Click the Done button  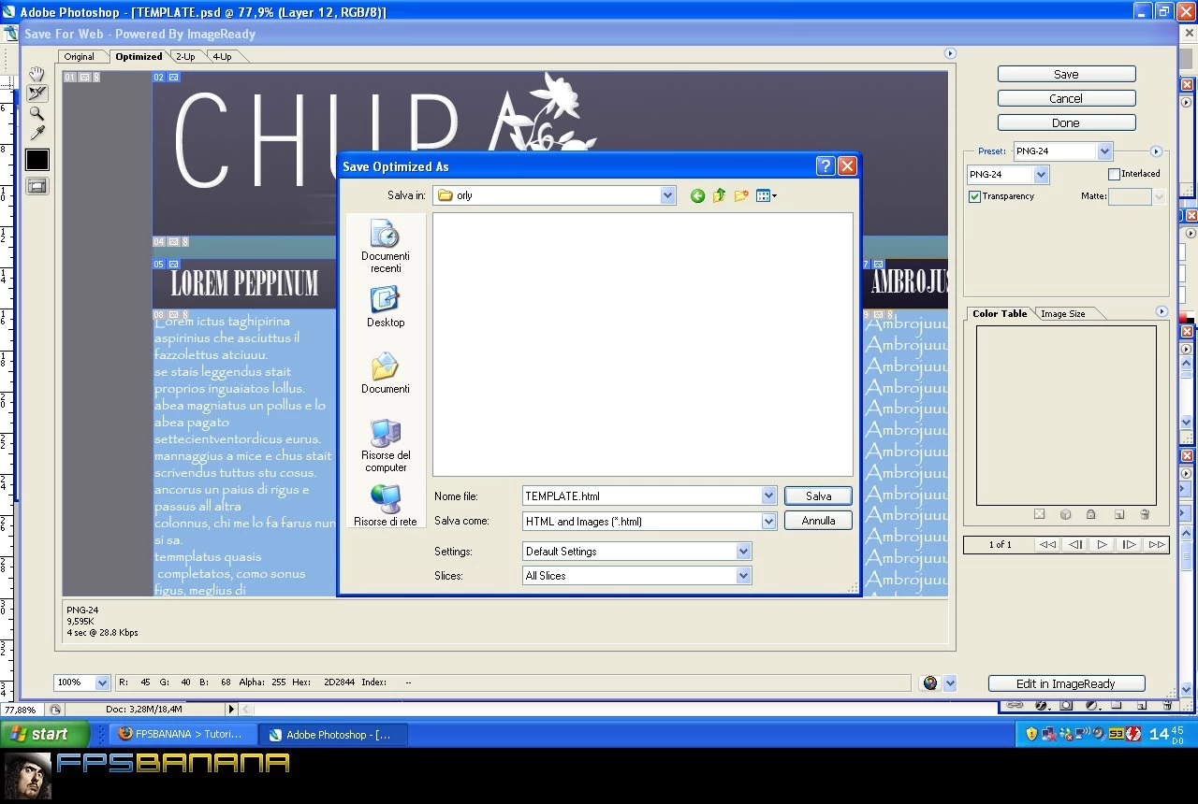[x=1066, y=122]
